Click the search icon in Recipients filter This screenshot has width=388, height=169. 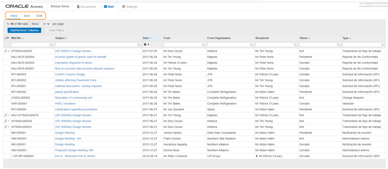tap(295, 45)
